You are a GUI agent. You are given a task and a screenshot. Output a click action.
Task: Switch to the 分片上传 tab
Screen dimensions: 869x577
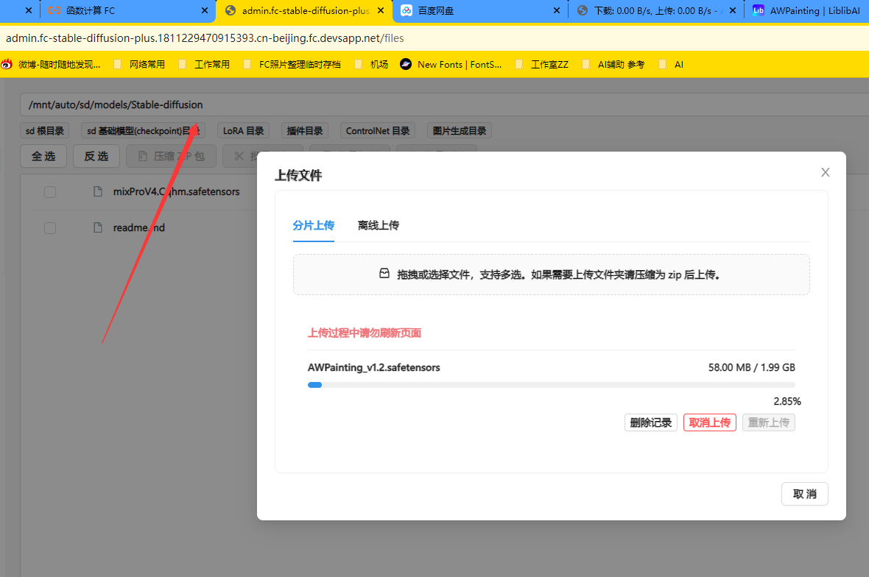(314, 225)
